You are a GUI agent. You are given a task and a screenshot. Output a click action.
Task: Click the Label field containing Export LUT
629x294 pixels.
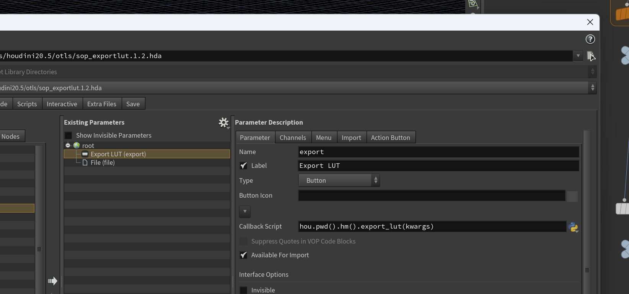click(x=438, y=166)
